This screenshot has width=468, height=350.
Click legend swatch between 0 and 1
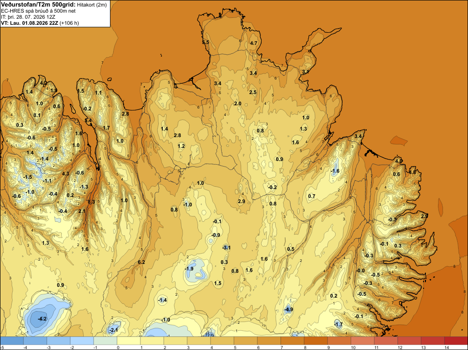pos(129,341)
